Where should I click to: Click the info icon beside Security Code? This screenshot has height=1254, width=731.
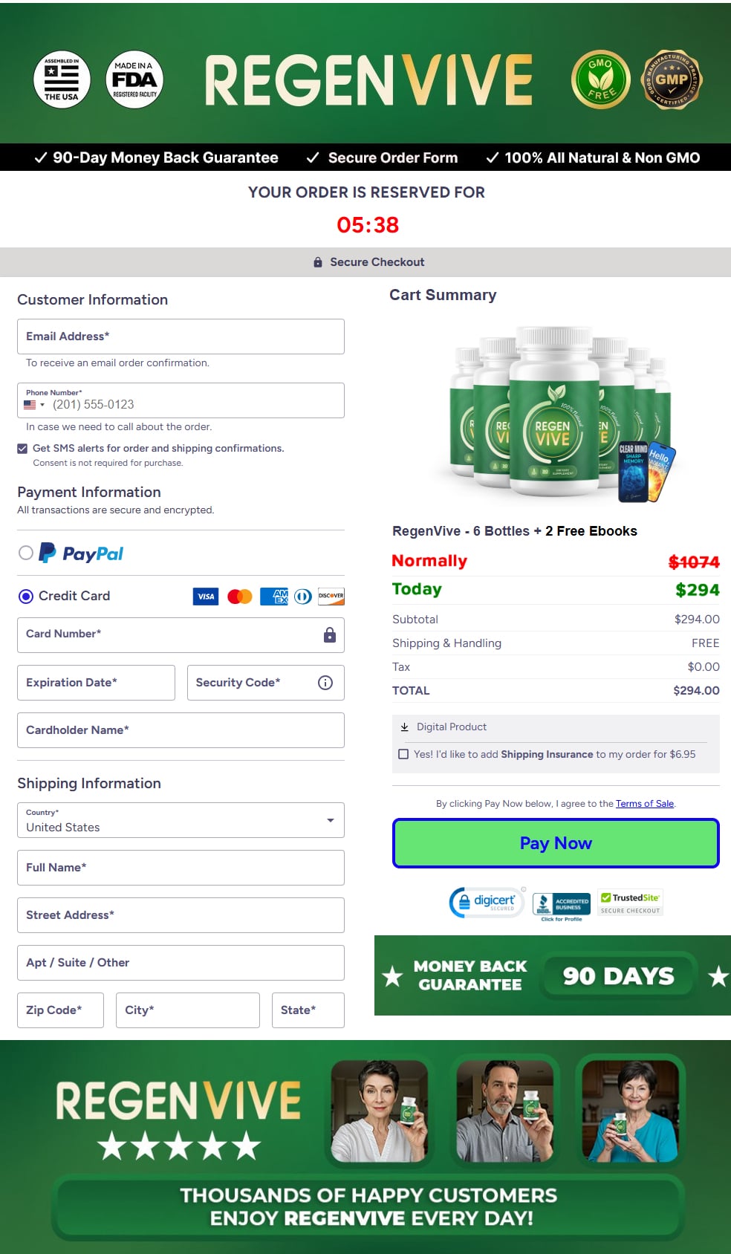[325, 682]
